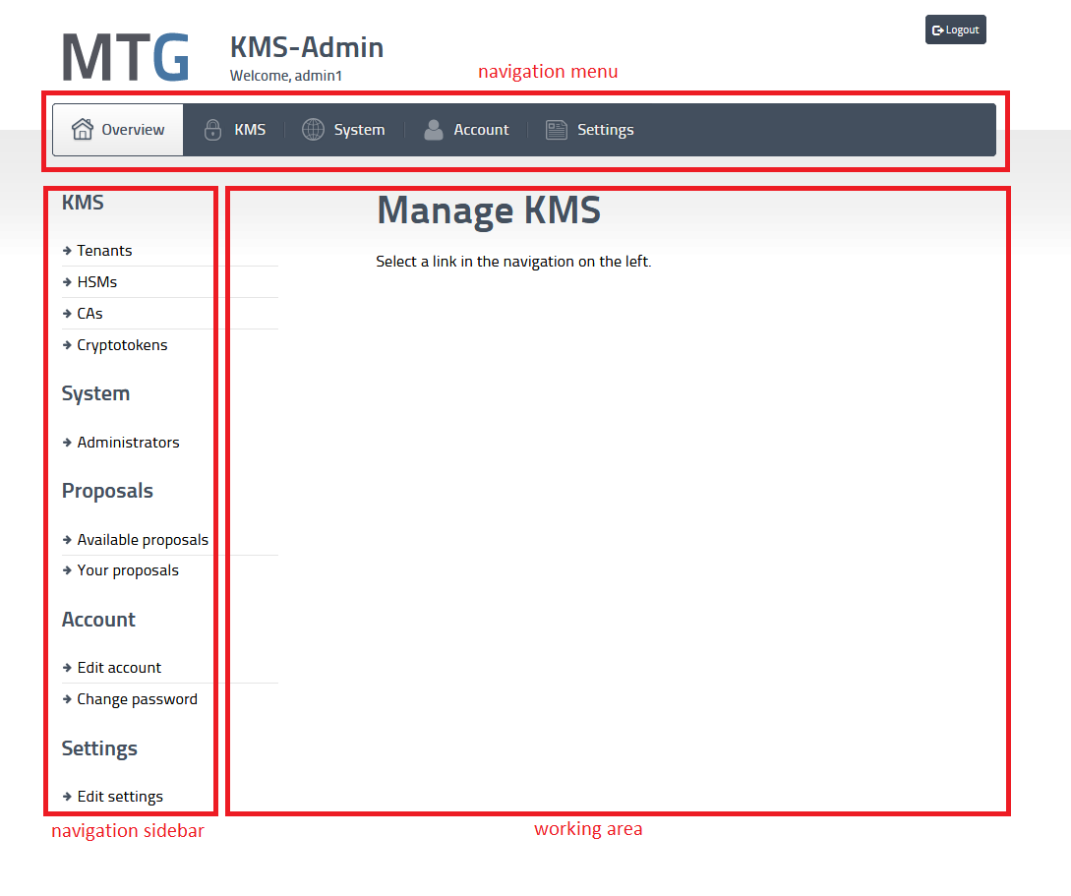Image resolution: width=1071 pixels, height=896 pixels.
Task: Open the System menu tab
Action: pyautogui.click(x=358, y=130)
